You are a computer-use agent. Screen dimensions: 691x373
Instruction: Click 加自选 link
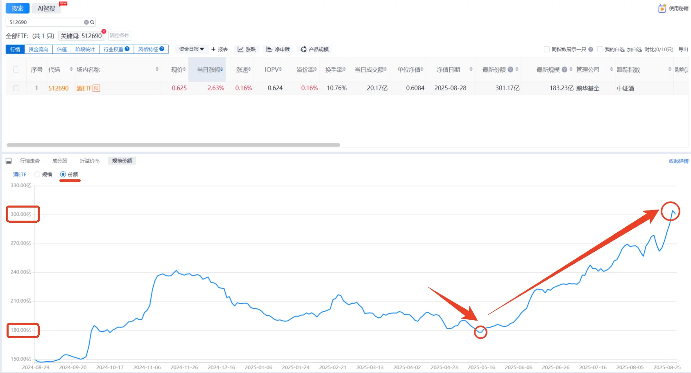pos(634,49)
